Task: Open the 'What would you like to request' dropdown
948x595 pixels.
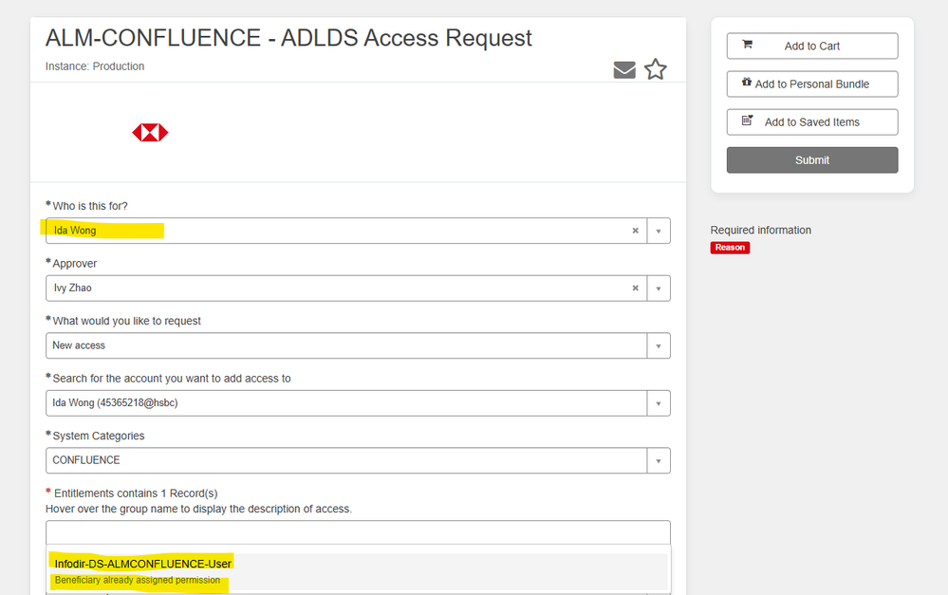Action: tap(659, 345)
